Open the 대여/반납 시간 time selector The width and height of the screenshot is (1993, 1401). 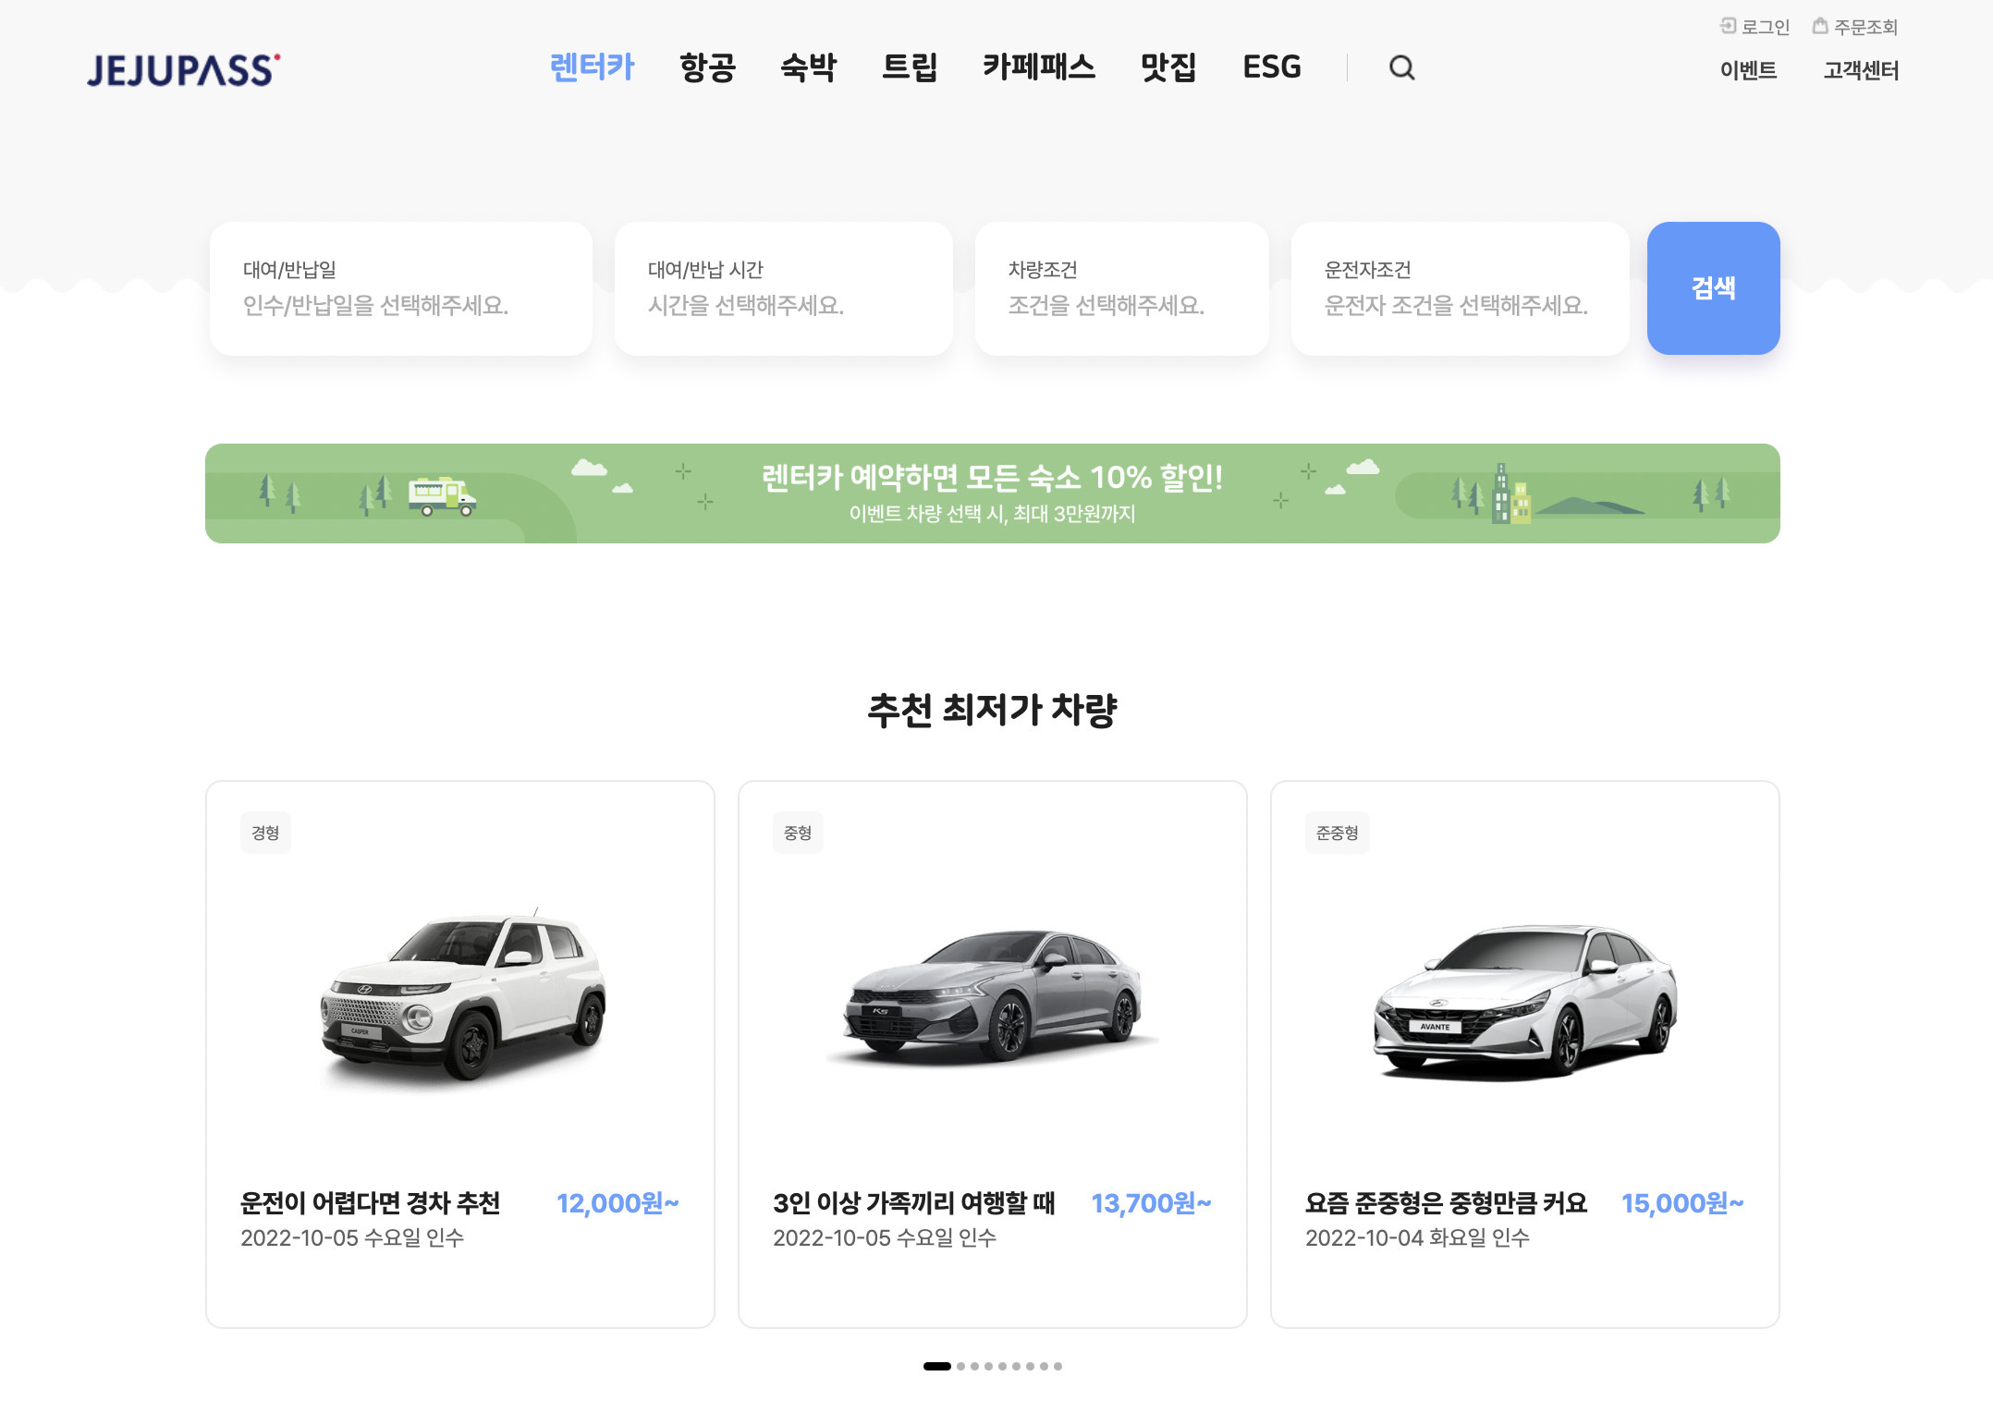click(x=784, y=288)
